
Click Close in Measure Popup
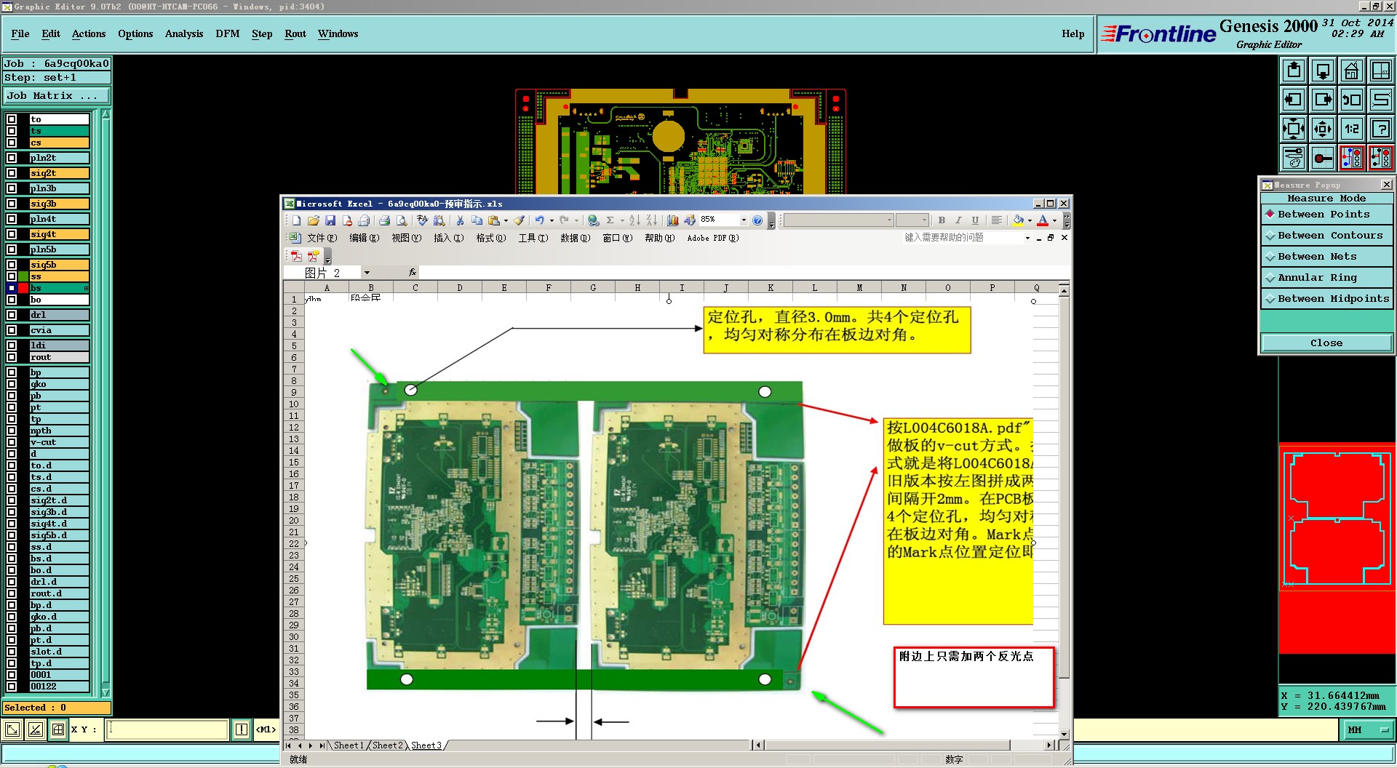coord(1326,343)
